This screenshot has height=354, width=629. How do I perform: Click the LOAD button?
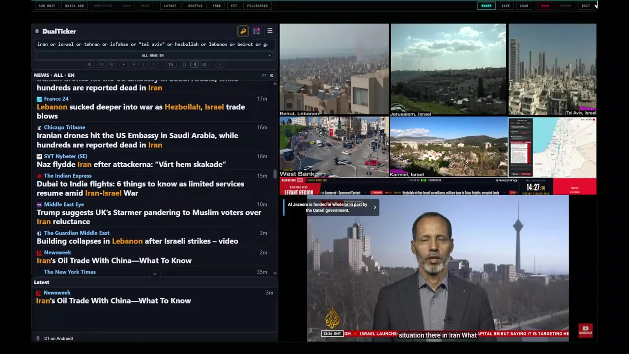pyautogui.click(x=524, y=6)
